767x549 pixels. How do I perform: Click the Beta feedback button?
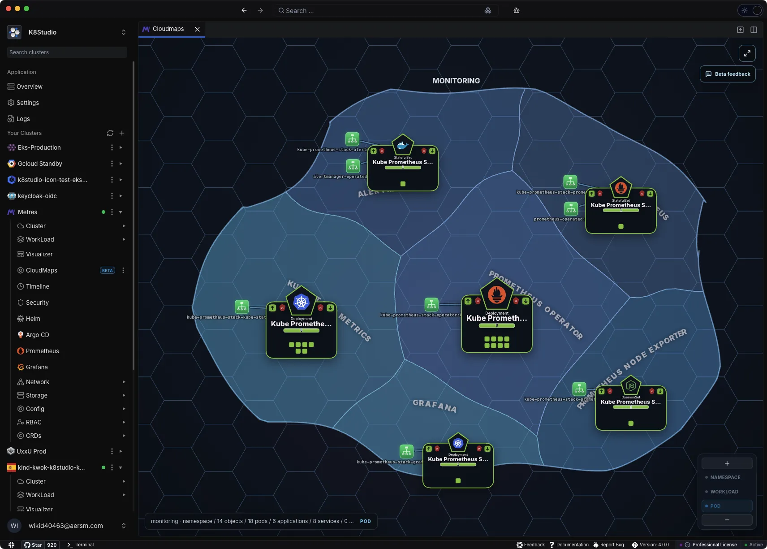pos(728,74)
